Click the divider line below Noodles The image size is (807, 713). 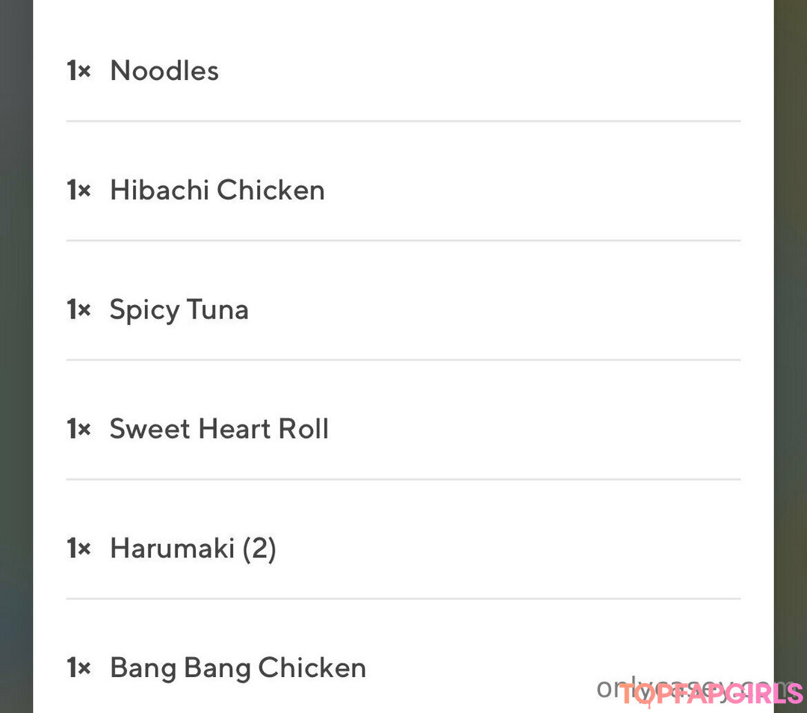pyautogui.click(x=403, y=120)
